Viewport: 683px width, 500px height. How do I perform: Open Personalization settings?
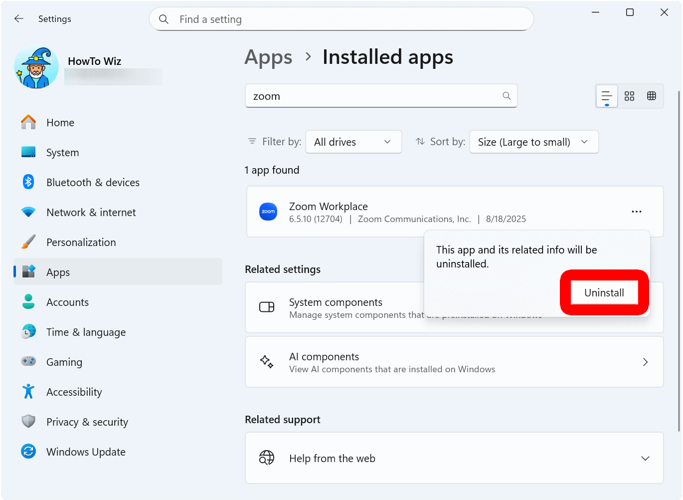pyautogui.click(x=81, y=242)
